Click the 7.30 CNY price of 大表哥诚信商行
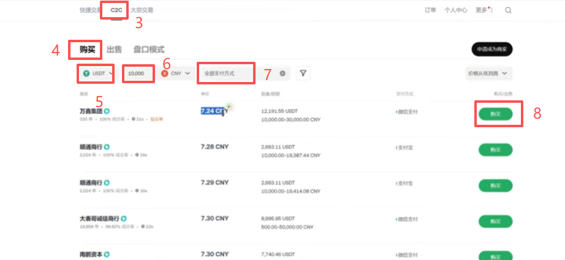Image resolution: width=565 pixels, height=260 pixels. click(x=214, y=218)
